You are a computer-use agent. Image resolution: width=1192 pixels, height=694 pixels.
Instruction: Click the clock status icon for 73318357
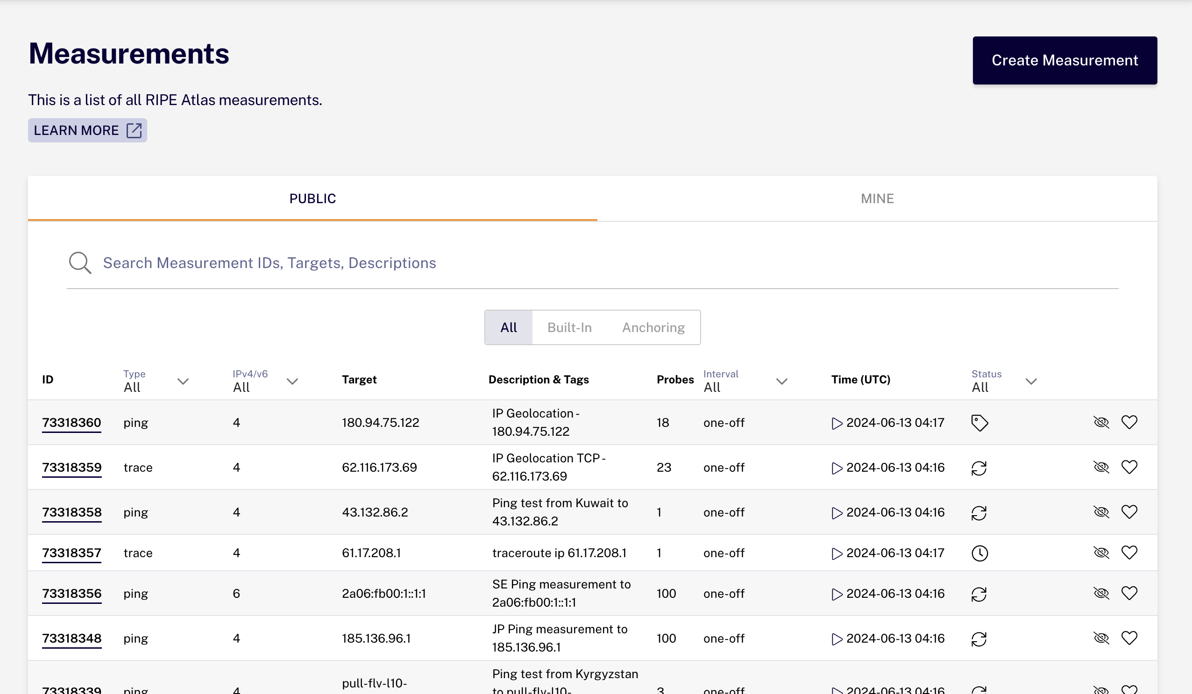[979, 553]
